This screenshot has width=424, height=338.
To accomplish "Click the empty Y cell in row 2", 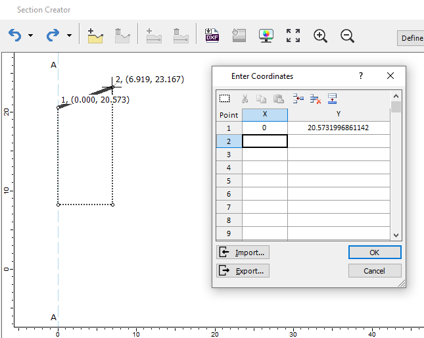I will point(339,141).
